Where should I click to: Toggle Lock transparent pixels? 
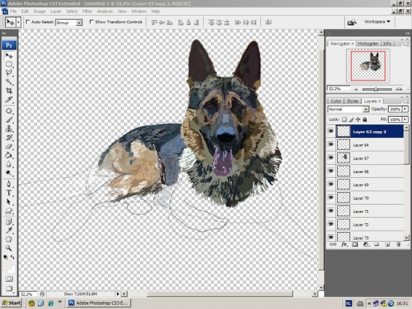(x=344, y=119)
